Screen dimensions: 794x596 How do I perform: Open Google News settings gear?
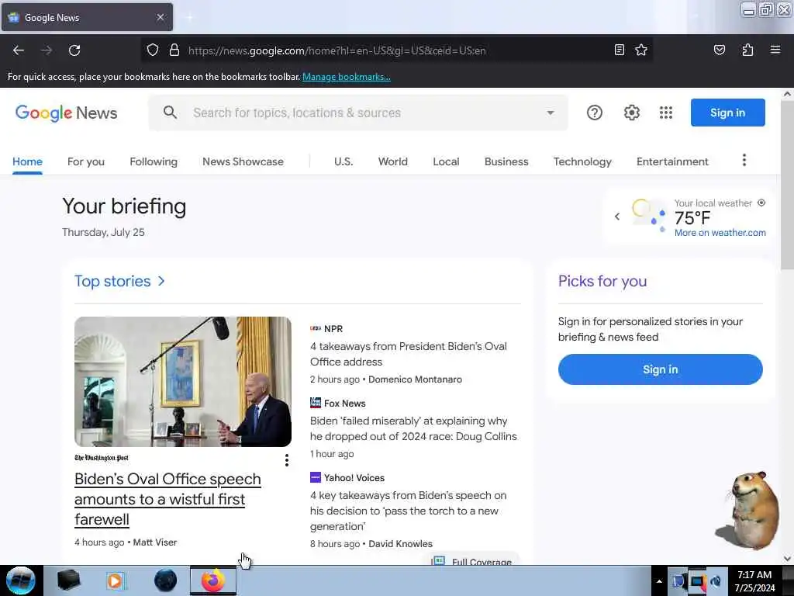[x=631, y=113]
